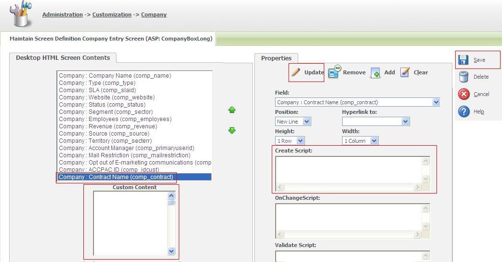Click Custom Content scrollbar down arrow
The image size is (502, 262).
172,251
